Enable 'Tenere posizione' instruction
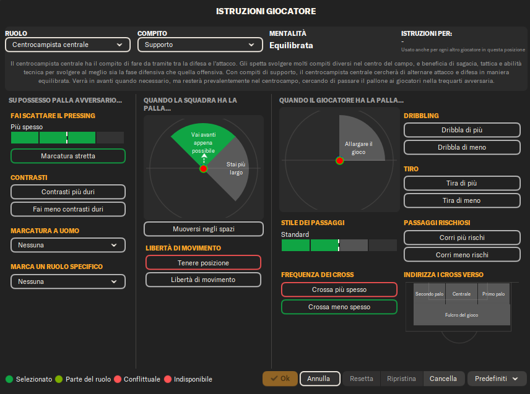This screenshot has width=530, height=394. (203, 262)
